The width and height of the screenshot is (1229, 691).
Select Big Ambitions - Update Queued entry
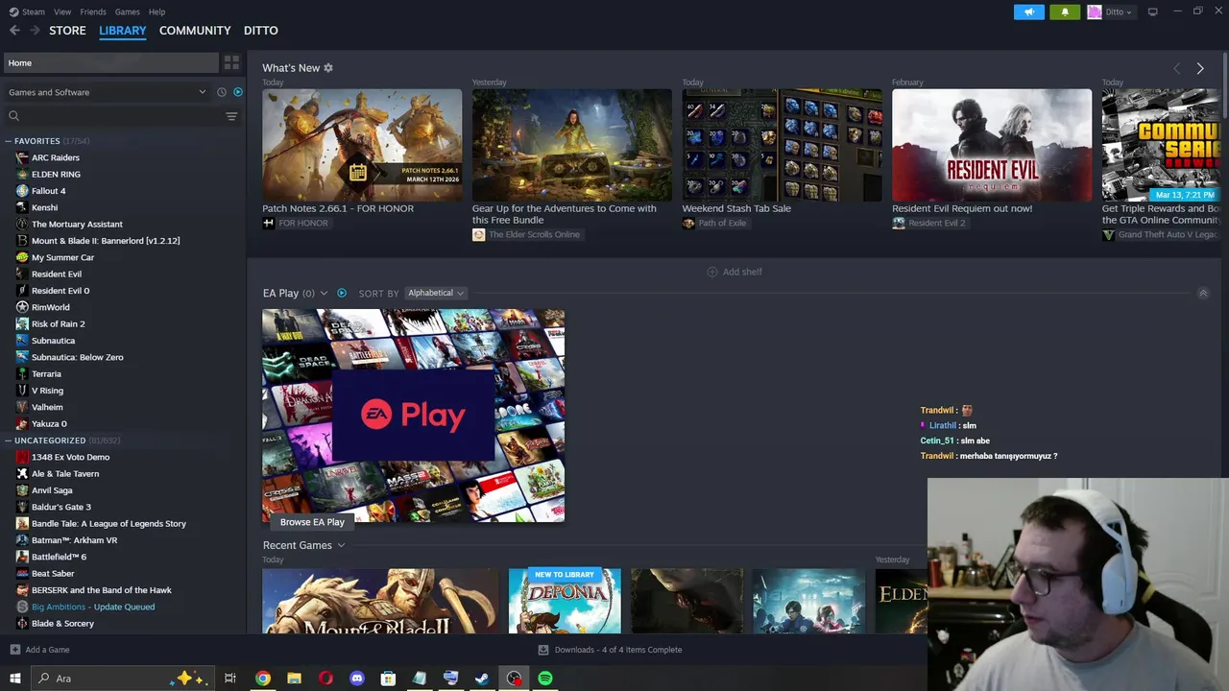93,607
